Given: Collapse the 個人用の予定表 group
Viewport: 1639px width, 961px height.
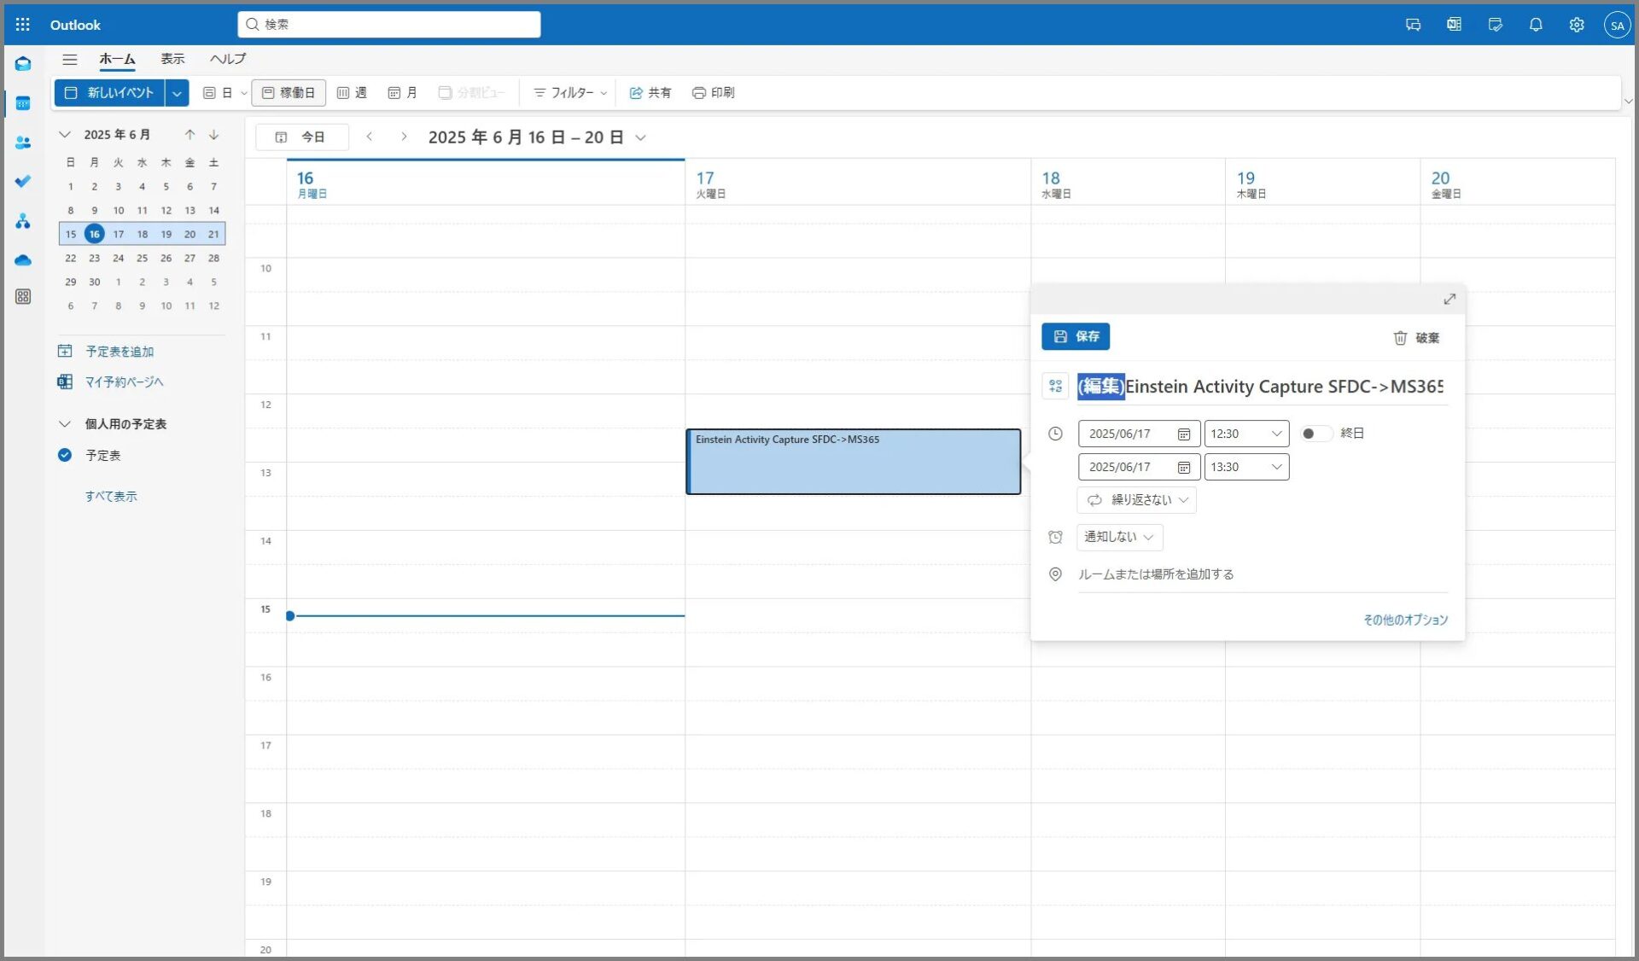Looking at the screenshot, I should coord(65,424).
